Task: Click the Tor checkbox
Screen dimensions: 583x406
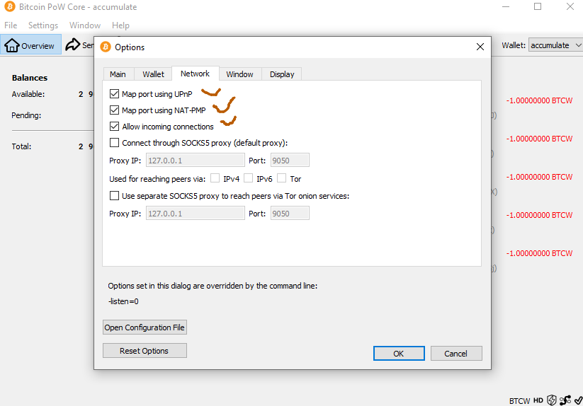Action: 282,178
